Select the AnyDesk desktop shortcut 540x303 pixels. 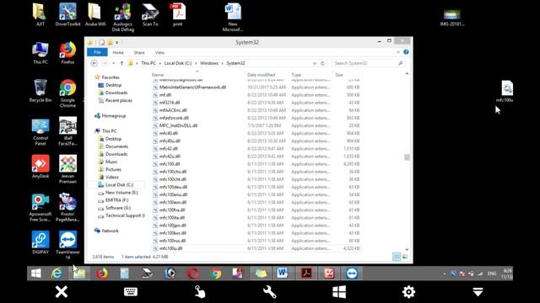(40, 167)
